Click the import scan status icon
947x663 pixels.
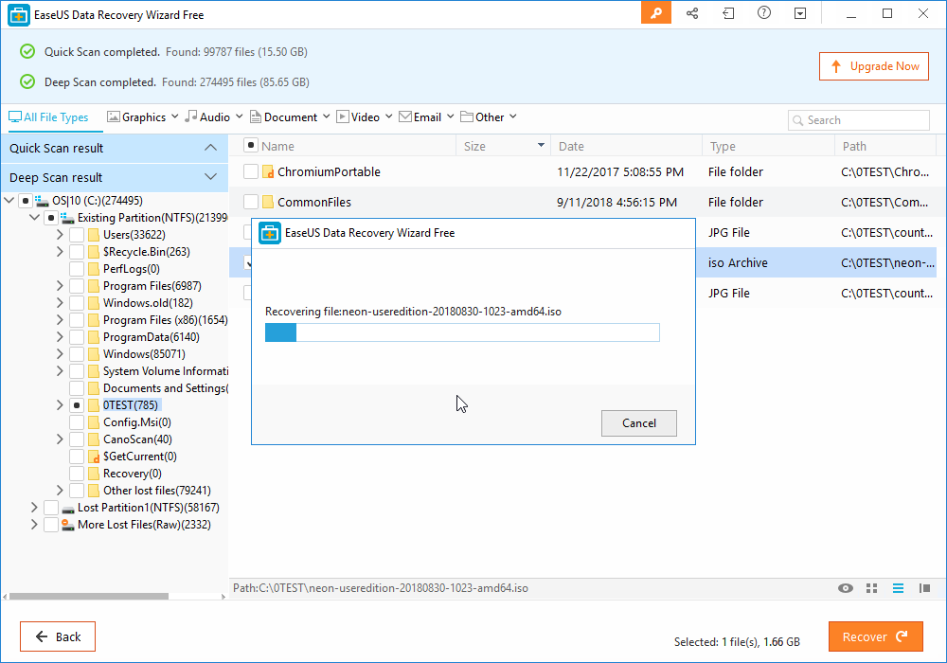point(728,13)
